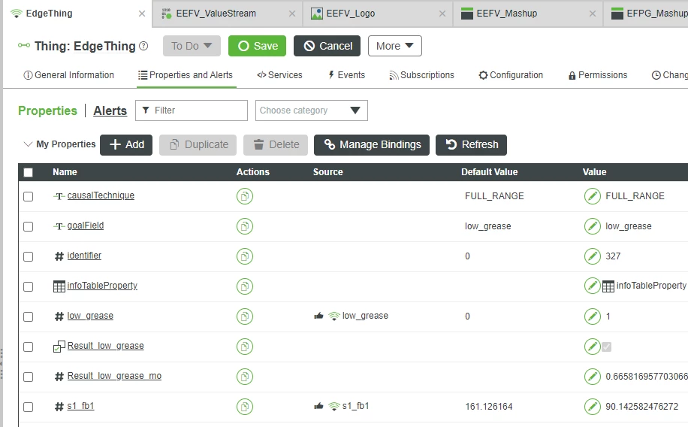Click the Save button
688x427 pixels.
tap(257, 46)
